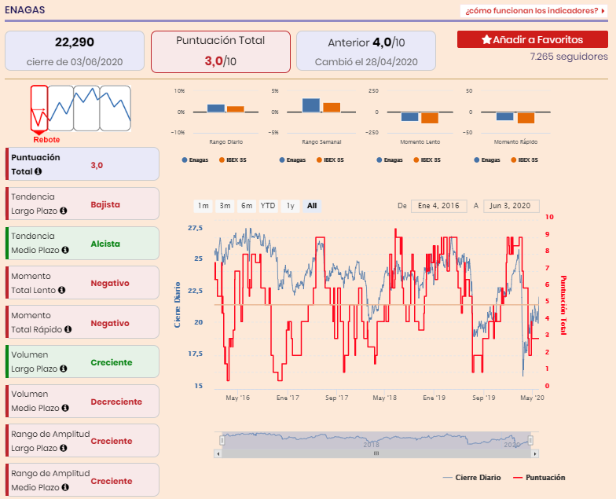Click right handle of chart navigator

(530, 440)
